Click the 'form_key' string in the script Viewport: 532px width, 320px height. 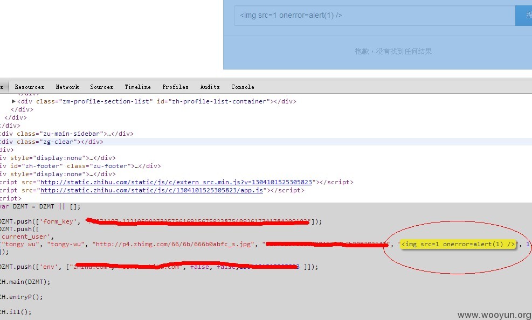tap(58, 221)
